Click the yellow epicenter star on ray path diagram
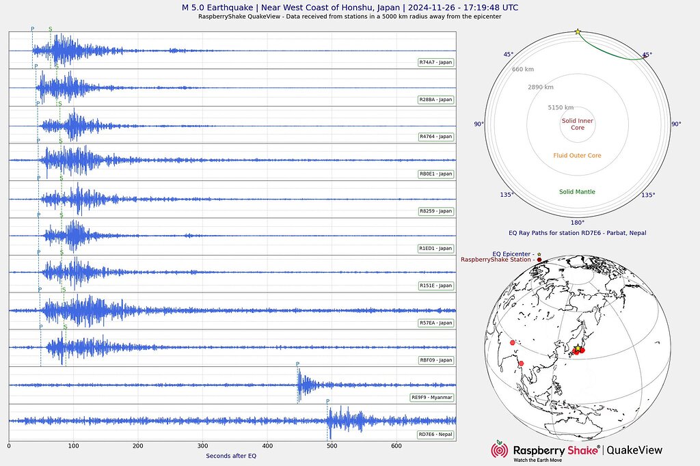The image size is (700, 466). [x=578, y=31]
